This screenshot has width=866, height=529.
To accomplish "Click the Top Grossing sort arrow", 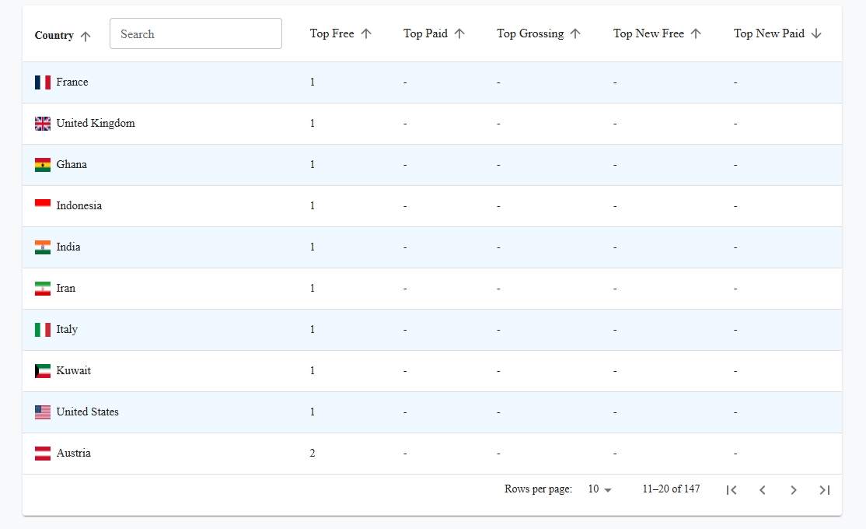I will click(x=576, y=33).
